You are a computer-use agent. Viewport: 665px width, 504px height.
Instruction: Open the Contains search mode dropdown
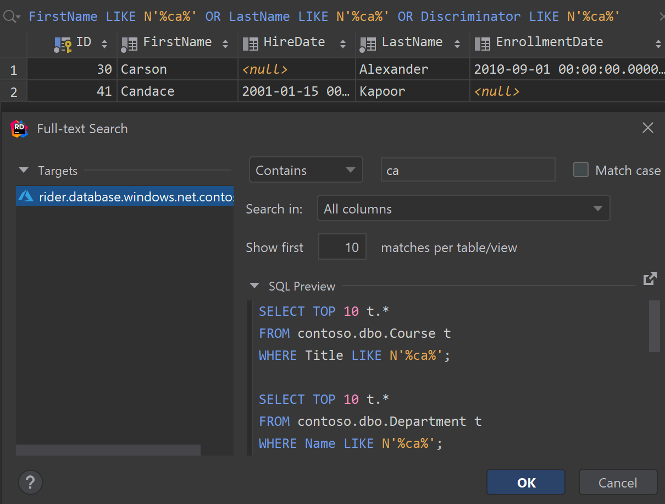306,170
